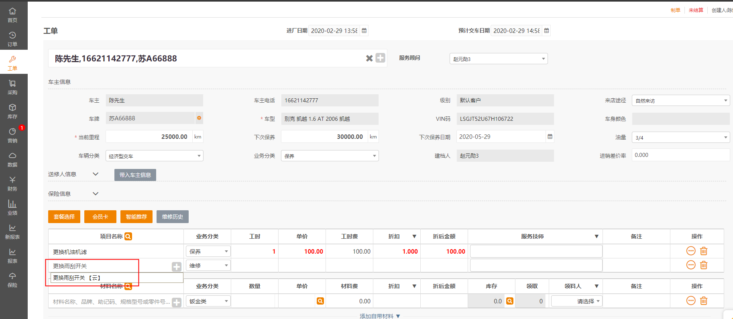Click more options icon for 更换机油机滤 row
Image resolution: width=733 pixels, height=319 pixels.
tap(691, 251)
